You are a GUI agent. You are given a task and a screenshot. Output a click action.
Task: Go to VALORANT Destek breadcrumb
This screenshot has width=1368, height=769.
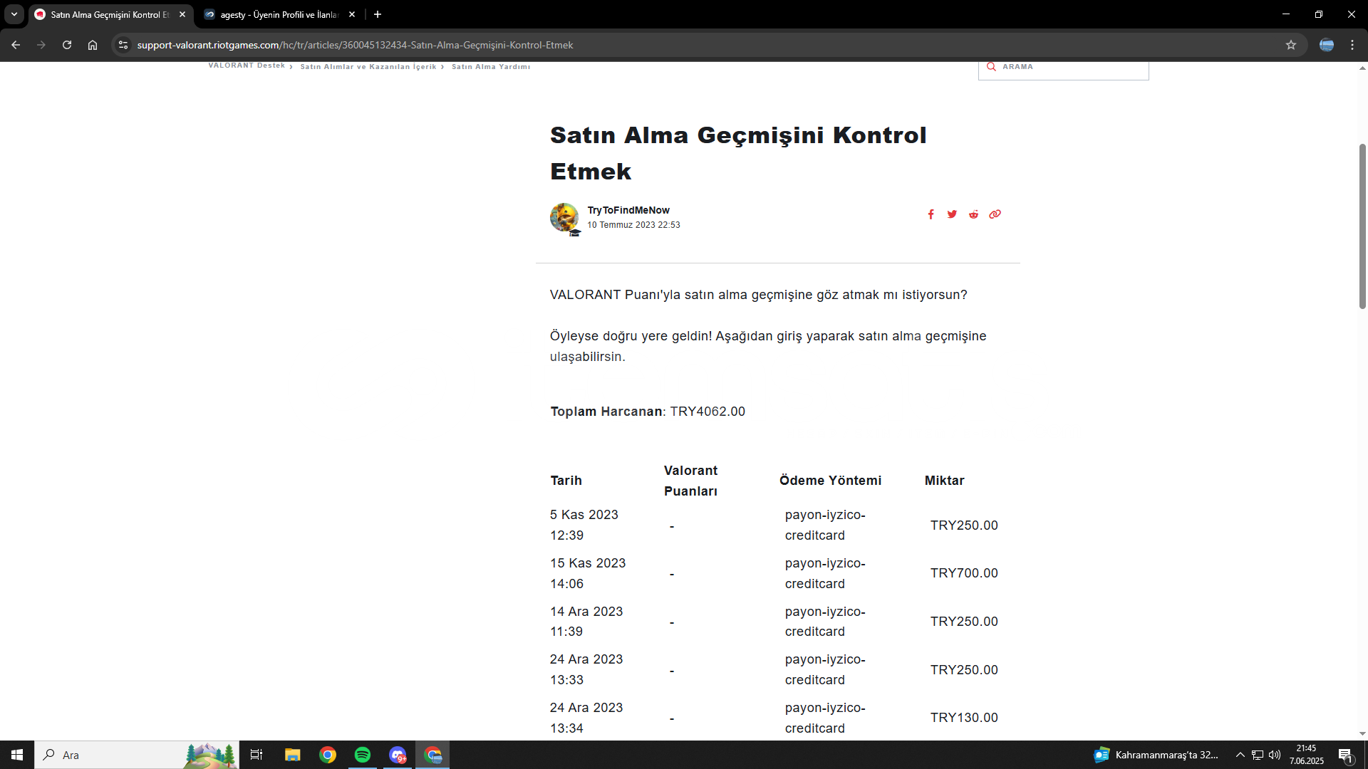[247, 66]
